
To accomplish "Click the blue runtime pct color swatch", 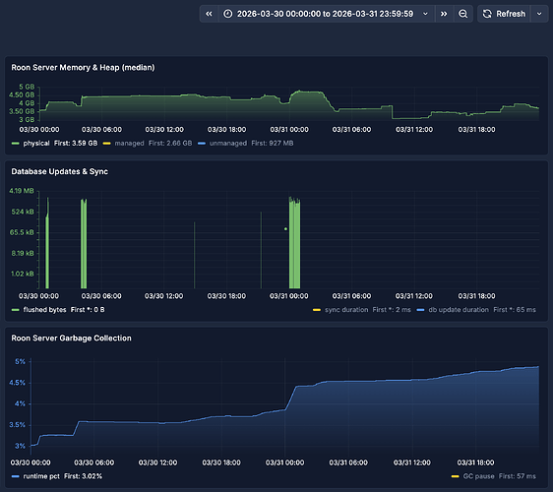I will point(15,476).
